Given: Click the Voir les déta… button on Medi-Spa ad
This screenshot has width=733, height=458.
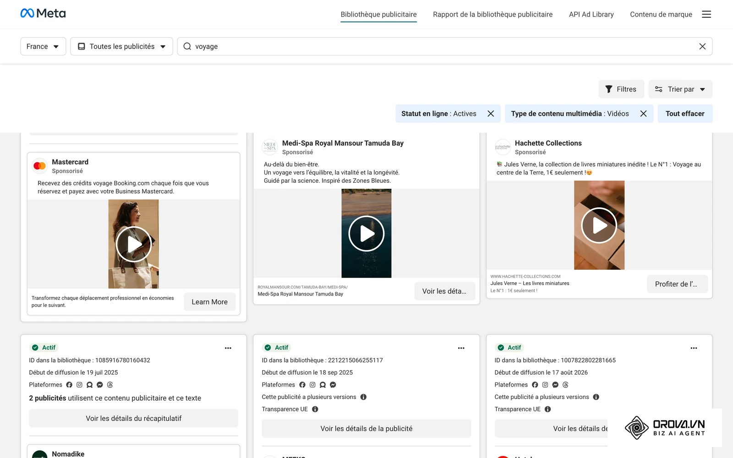Looking at the screenshot, I should (444, 291).
